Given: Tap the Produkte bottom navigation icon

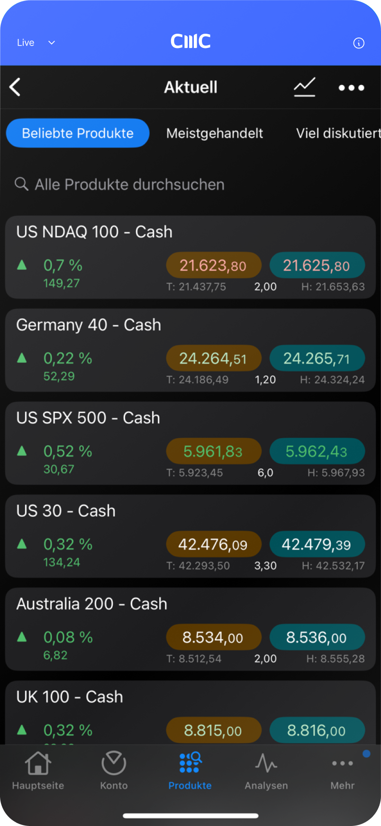Looking at the screenshot, I should tap(190, 764).
